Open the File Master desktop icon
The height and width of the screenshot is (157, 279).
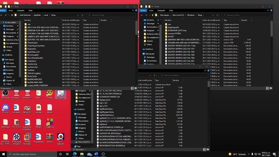5,123
